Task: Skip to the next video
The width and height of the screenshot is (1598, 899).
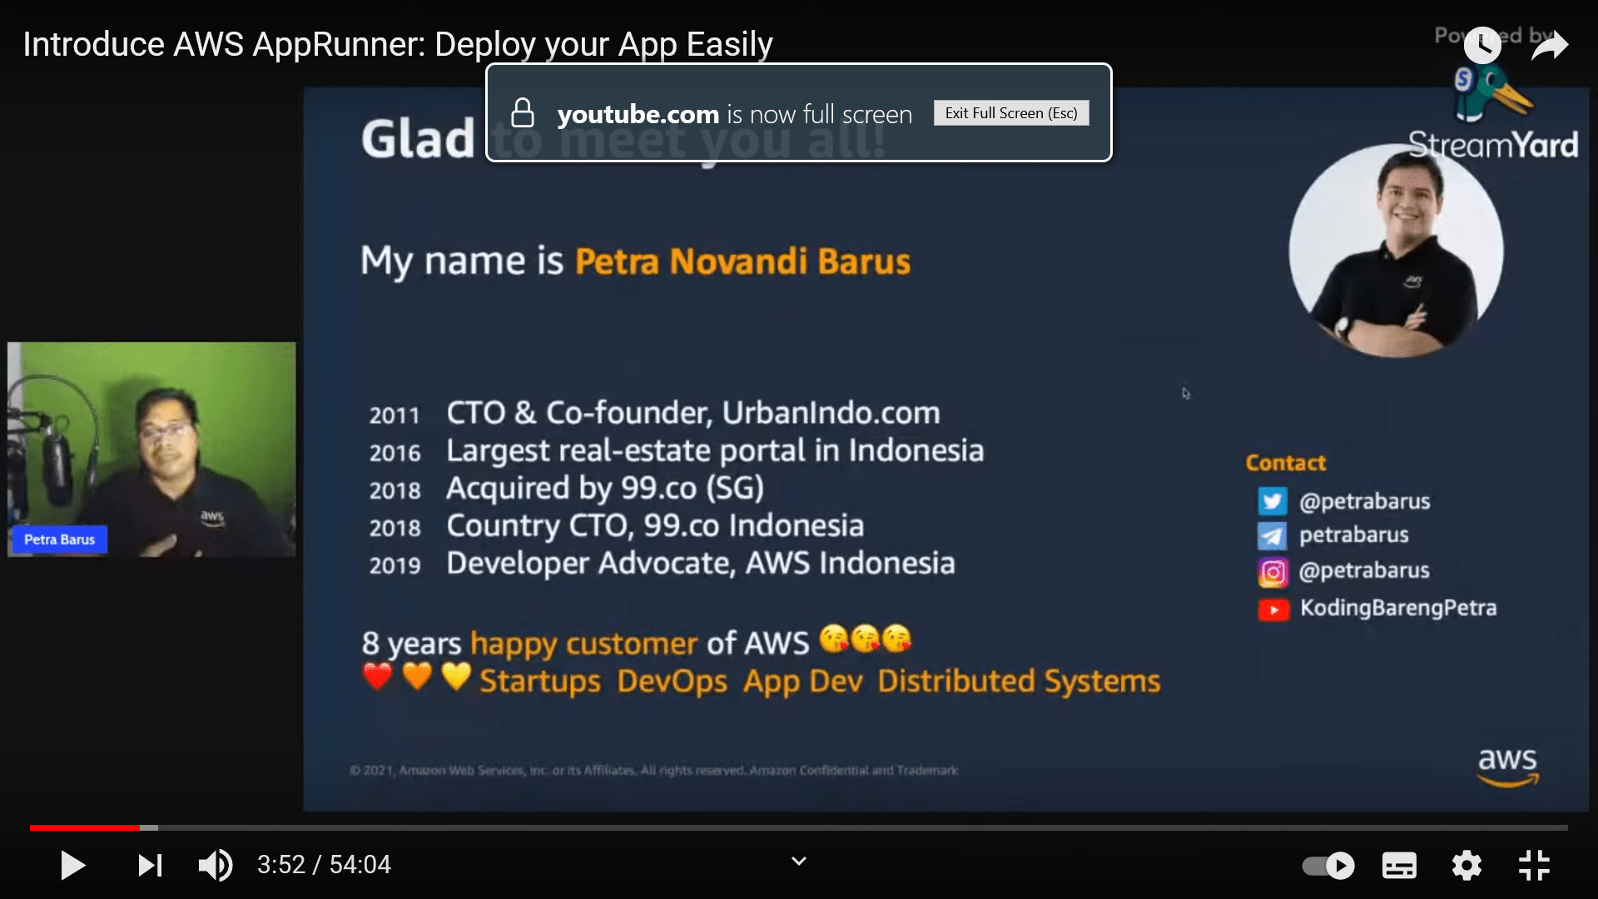Action: click(150, 866)
